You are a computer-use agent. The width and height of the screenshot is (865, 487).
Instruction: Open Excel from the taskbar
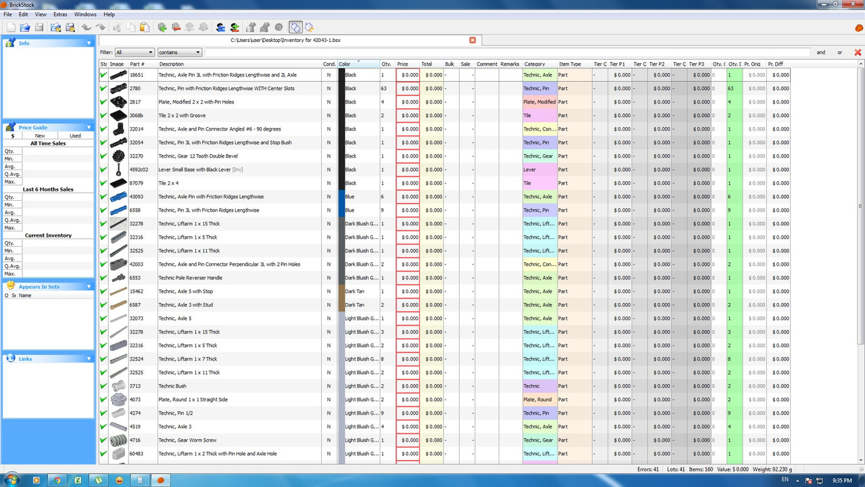[x=78, y=480]
